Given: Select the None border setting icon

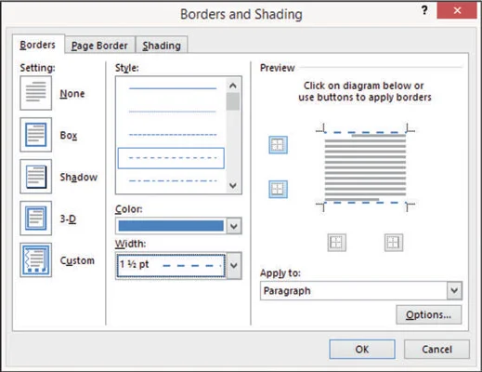Looking at the screenshot, I should coord(36,93).
